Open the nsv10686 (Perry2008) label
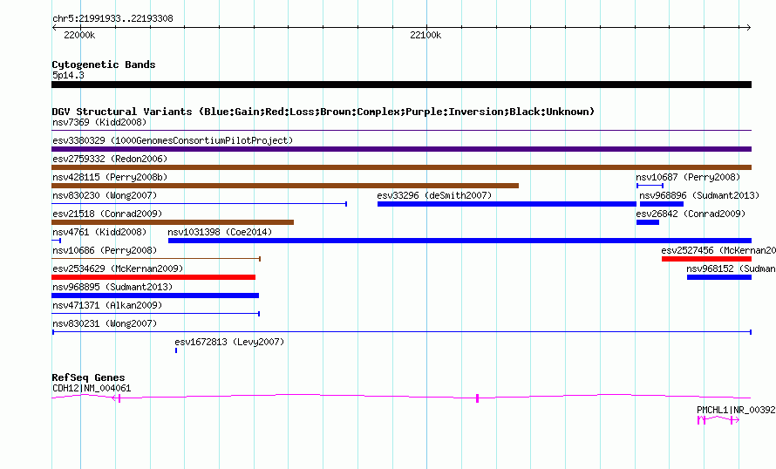776x469 pixels. [x=105, y=250]
